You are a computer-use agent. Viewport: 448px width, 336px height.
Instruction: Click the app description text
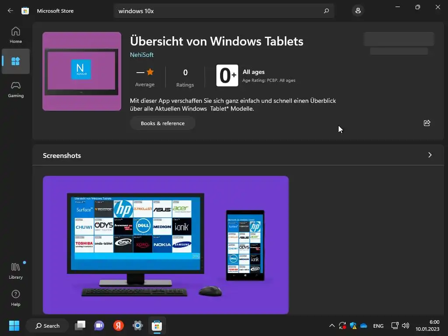pos(233,105)
